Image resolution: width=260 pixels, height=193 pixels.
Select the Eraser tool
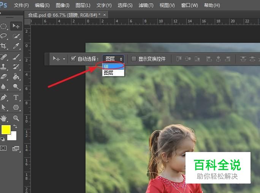click(4, 77)
